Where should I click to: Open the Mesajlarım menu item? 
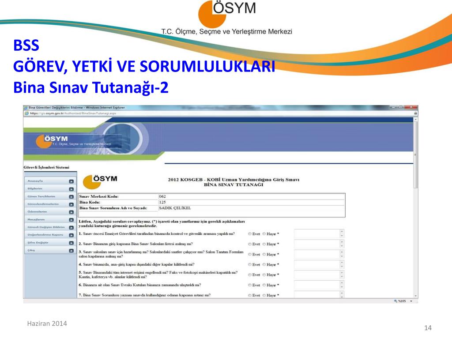(x=49, y=220)
